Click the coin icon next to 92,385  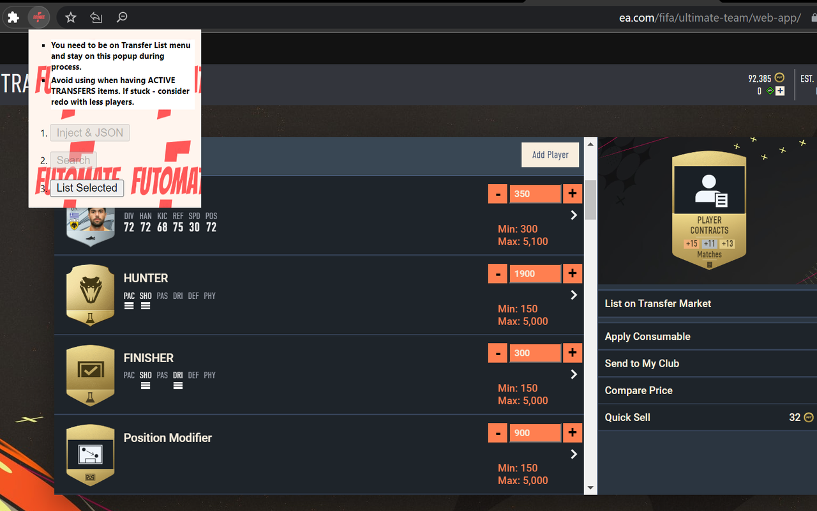[779, 78]
